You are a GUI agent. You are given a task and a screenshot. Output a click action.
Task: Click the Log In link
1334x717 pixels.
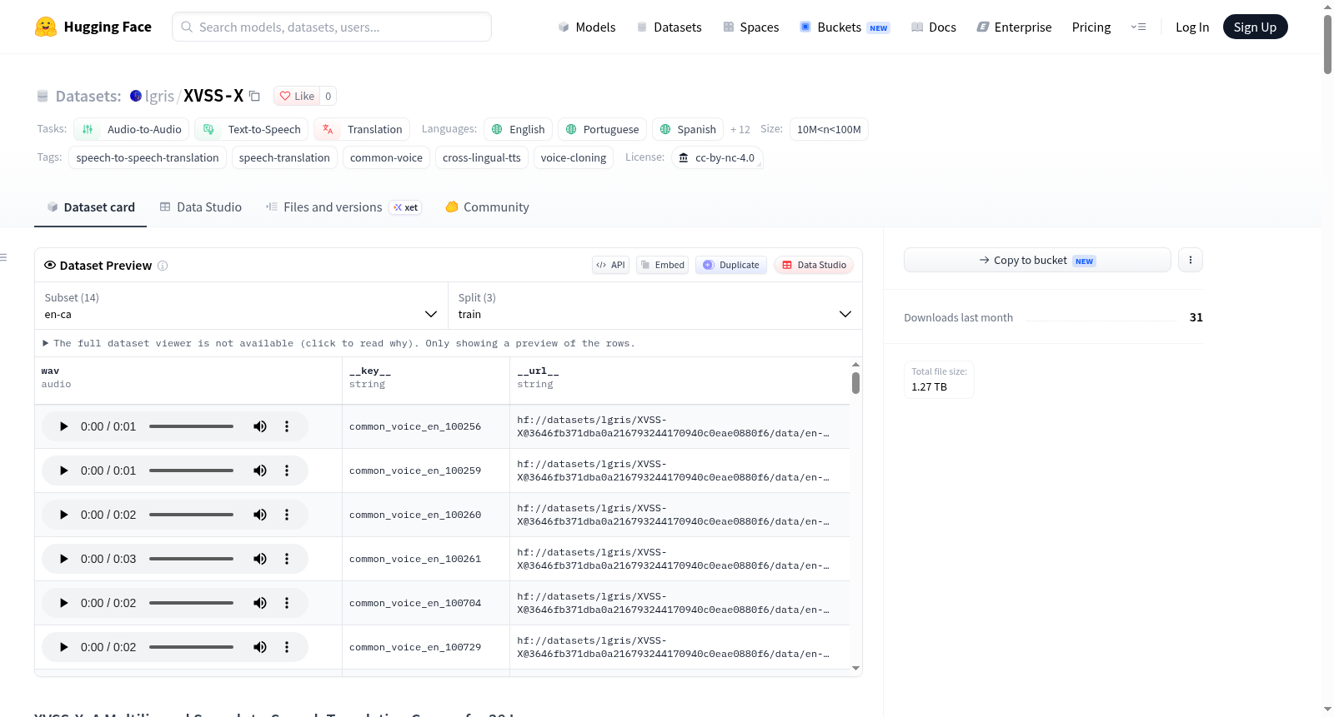click(x=1192, y=27)
